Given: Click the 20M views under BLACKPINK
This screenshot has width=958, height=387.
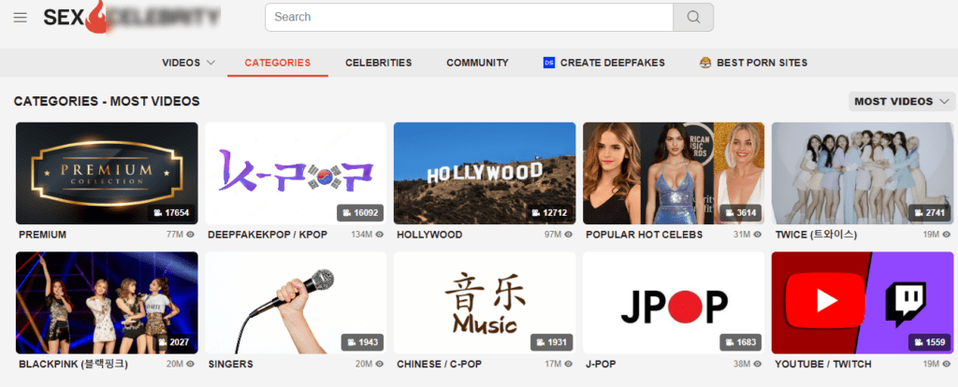Looking at the screenshot, I should coord(175,364).
